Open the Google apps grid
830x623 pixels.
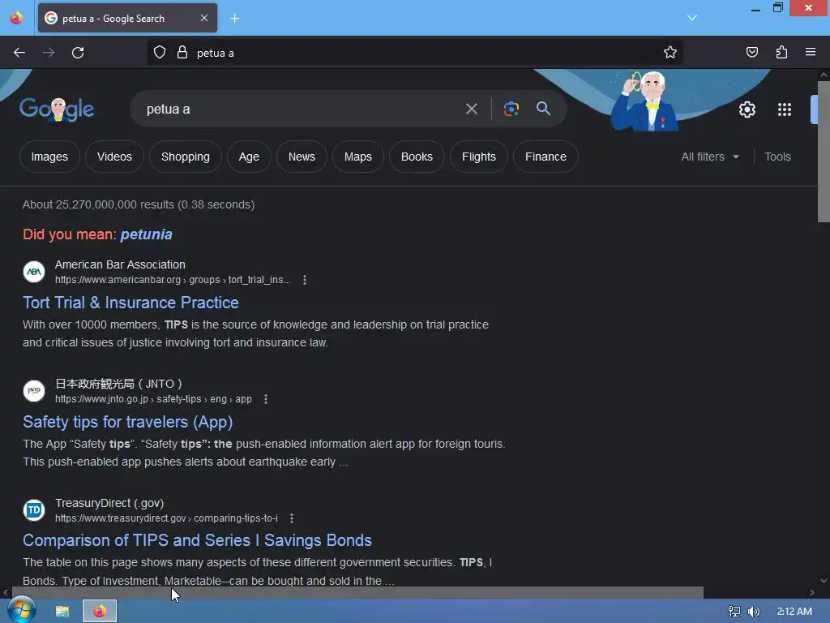pyautogui.click(x=785, y=110)
